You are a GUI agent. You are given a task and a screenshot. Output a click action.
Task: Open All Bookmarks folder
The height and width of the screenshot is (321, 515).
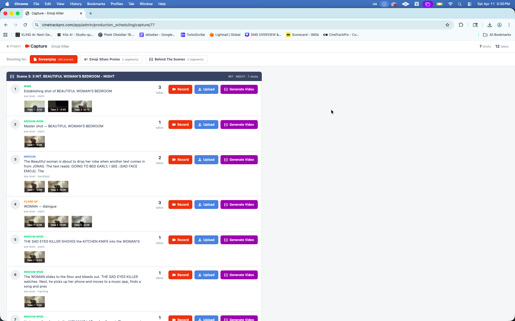point(497,35)
